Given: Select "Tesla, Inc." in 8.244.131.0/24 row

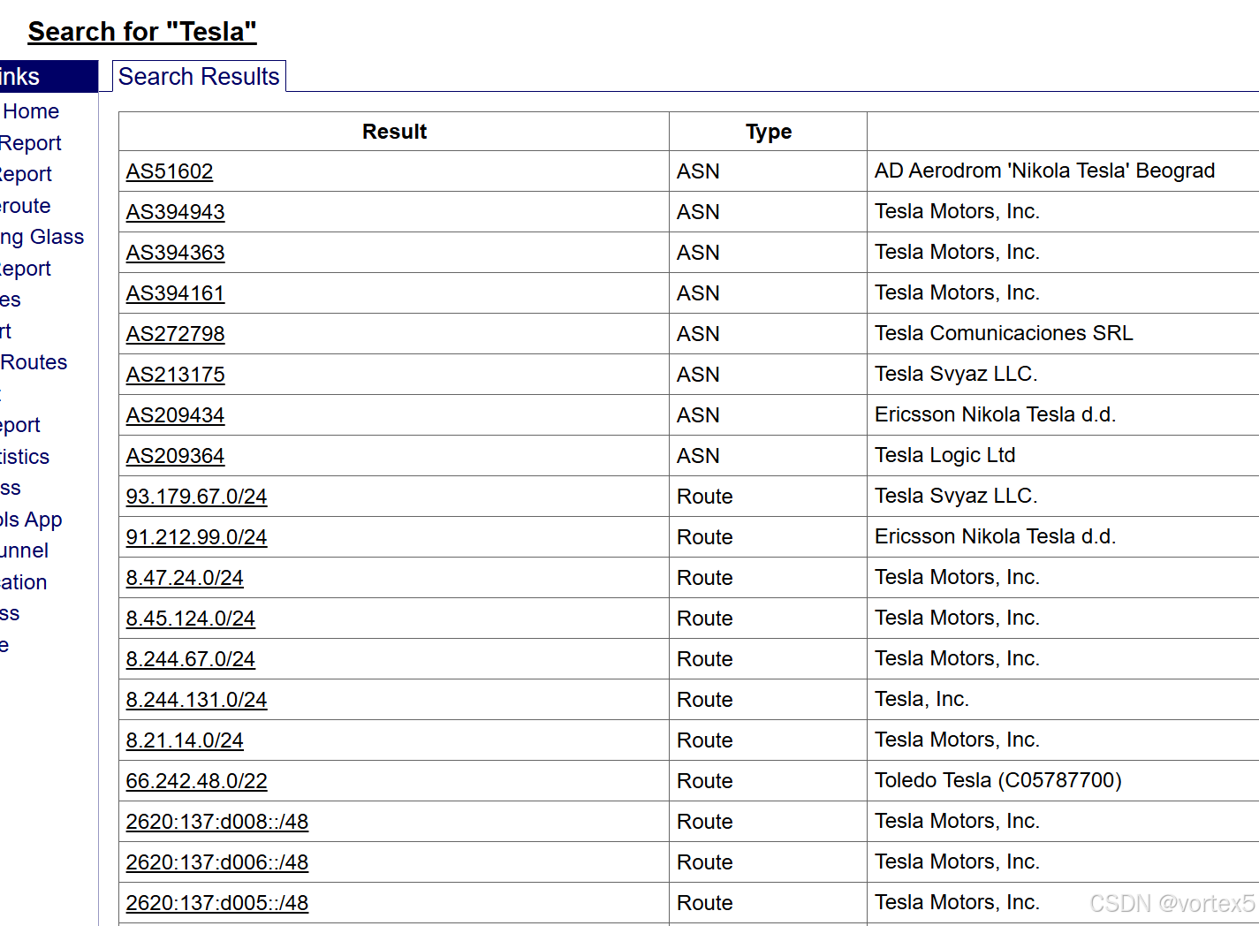Looking at the screenshot, I should click(922, 699).
